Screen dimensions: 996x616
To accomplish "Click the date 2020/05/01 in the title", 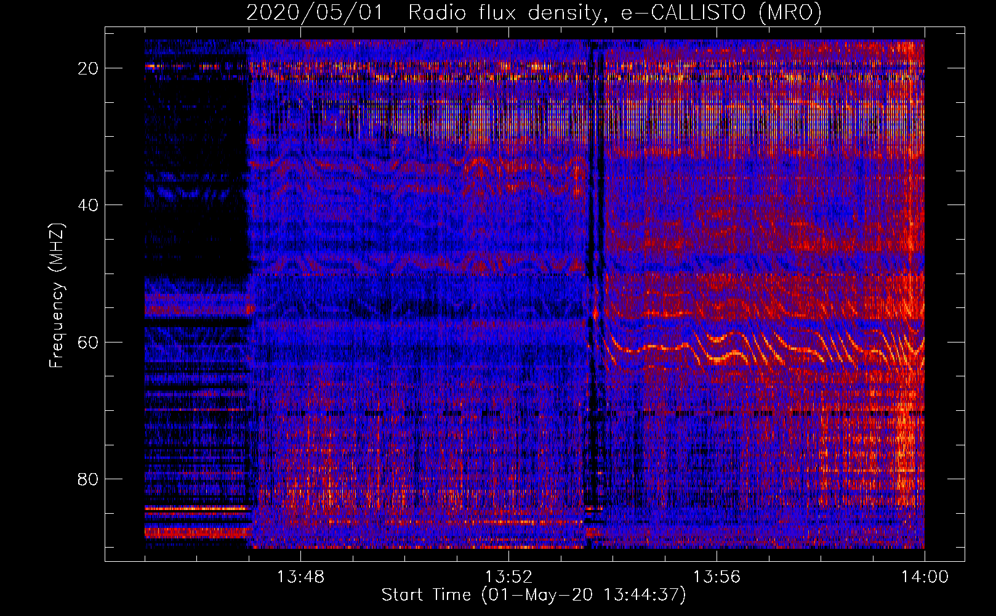I will [x=315, y=13].
